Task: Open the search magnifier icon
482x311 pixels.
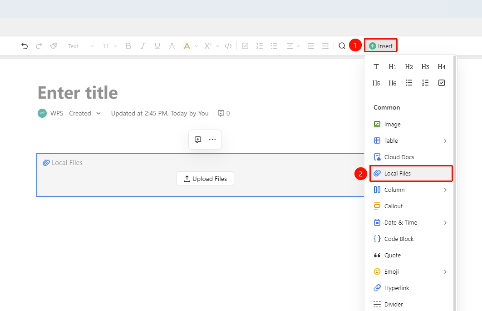Action: click(x=342, y=46)
